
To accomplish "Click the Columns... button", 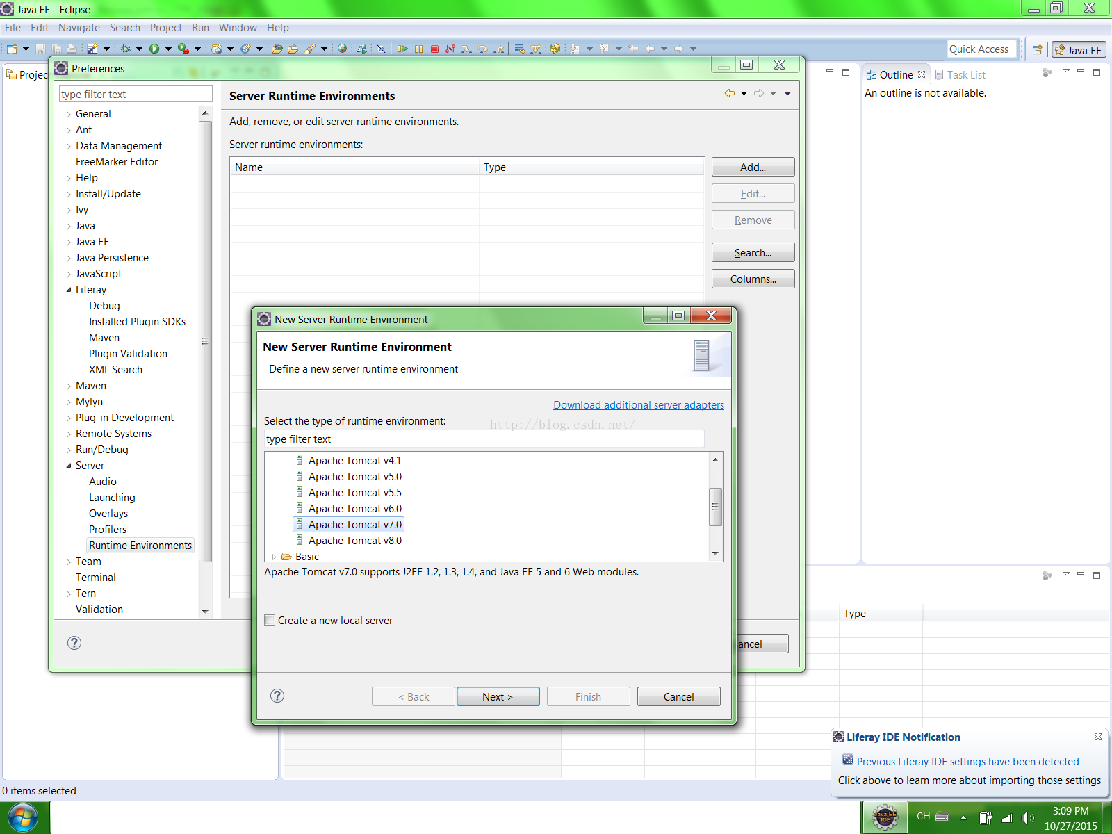I will click(753, 279).
